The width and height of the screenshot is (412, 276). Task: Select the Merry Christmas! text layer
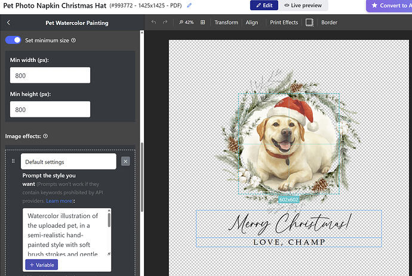click(x=289, y=224)
